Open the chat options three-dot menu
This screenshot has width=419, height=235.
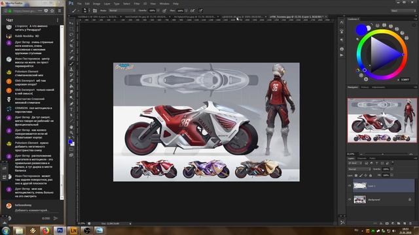coord(58,20)
